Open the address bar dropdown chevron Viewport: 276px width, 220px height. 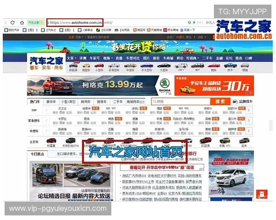click(200, 22)
